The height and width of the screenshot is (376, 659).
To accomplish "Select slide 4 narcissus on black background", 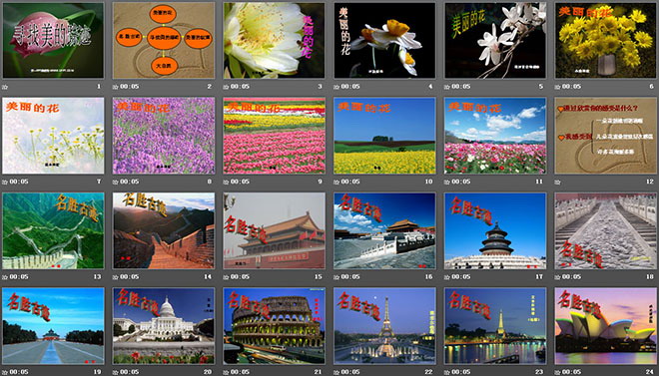I will [x=384, y=40].
